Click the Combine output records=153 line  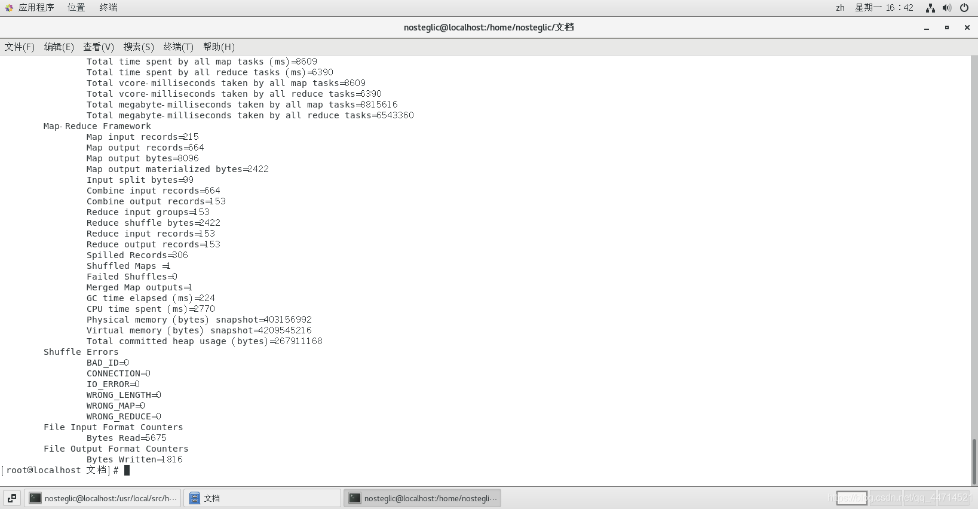[x=156, y=201]
